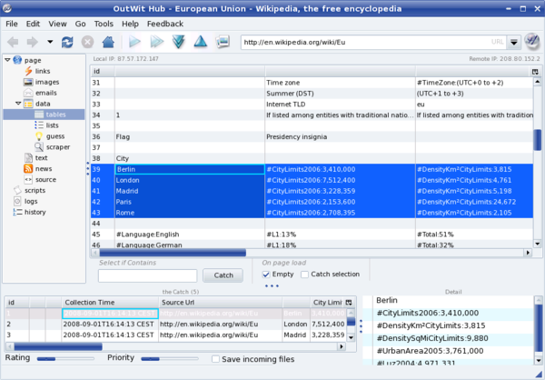Click the Catch table column picker icon
545x380 pixels.
click(x=349, y=303)
